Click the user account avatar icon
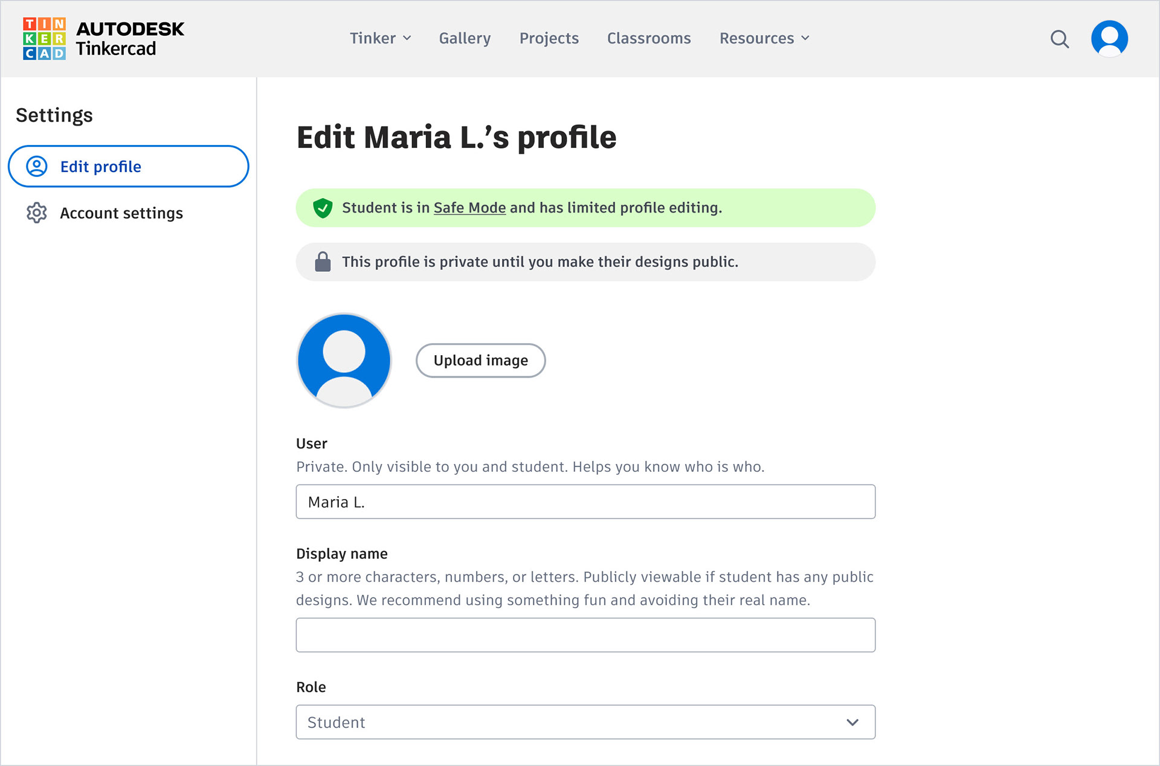1160x766 pixels. (x=1109, y=39)
